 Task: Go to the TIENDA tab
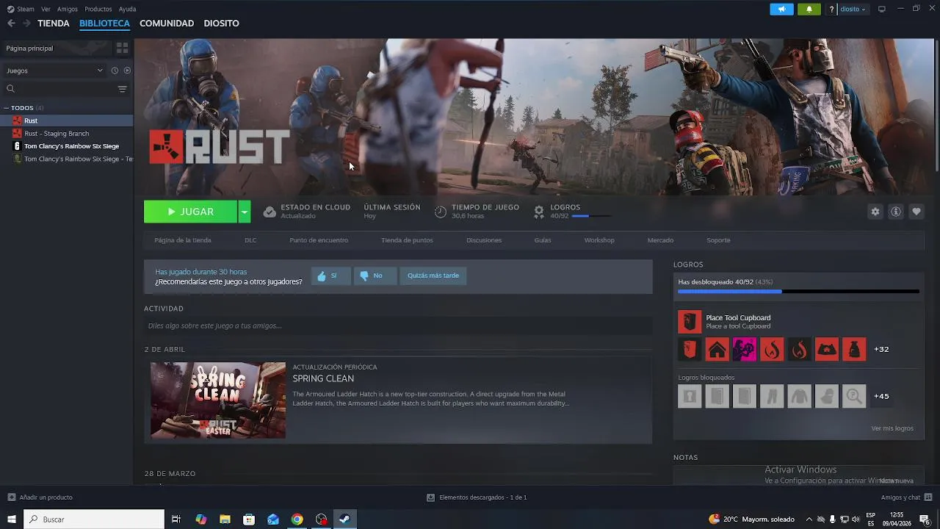(x=54, y=24)
